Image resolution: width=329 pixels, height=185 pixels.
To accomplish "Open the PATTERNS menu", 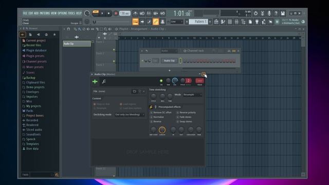I will click(x=45, y=13).
